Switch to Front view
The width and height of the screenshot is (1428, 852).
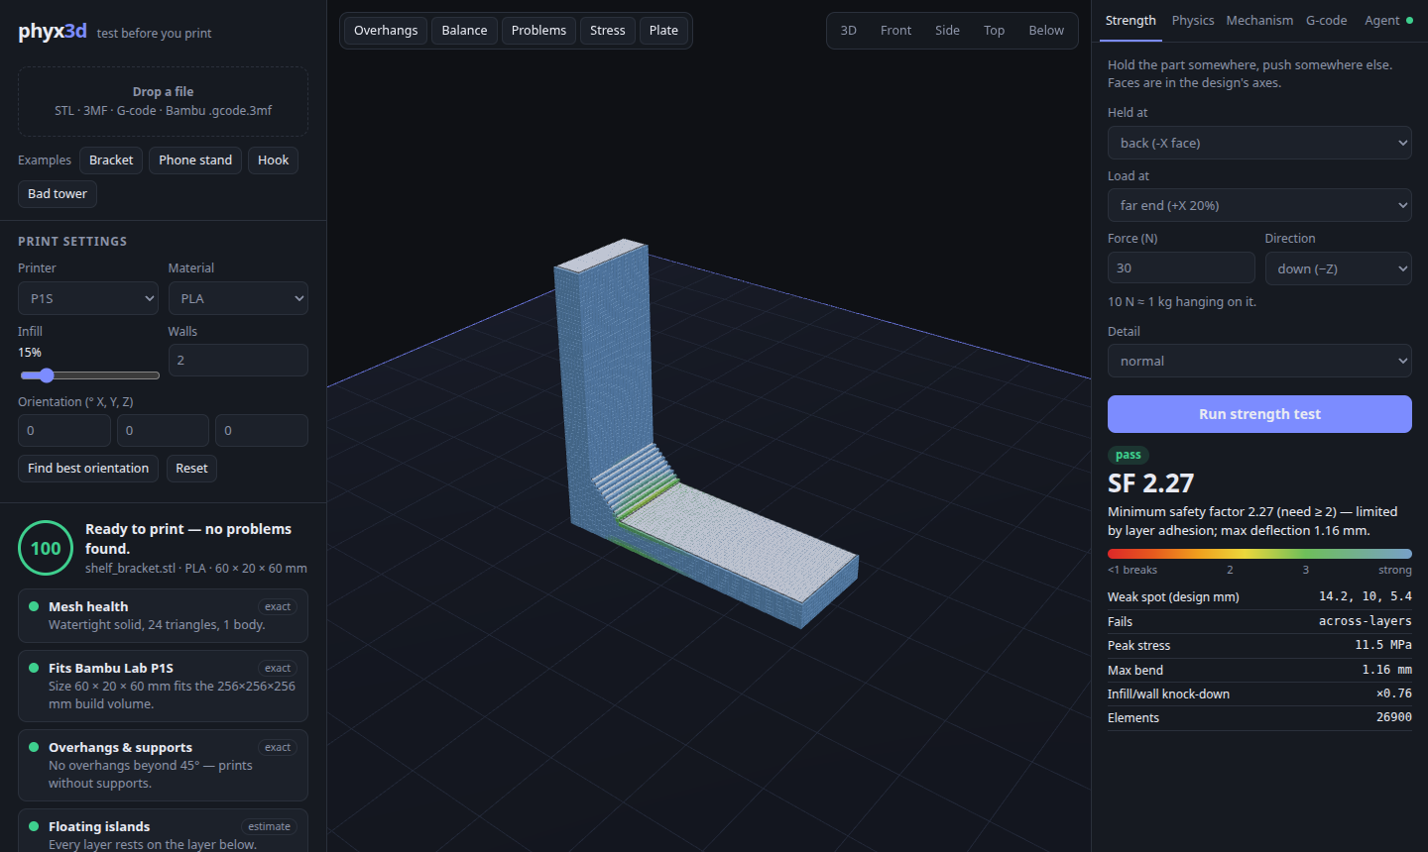[895, 31]
